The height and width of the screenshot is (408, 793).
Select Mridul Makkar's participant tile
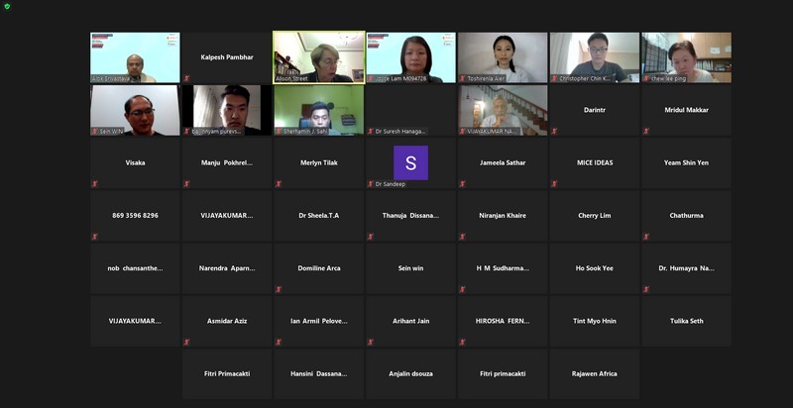click(686, 110)
